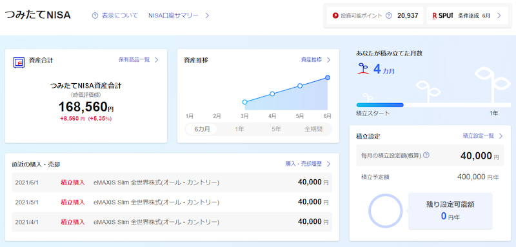The image size is (516, 247).
Task: Open the NISA口座サマリー link
Action: point(174,15)
